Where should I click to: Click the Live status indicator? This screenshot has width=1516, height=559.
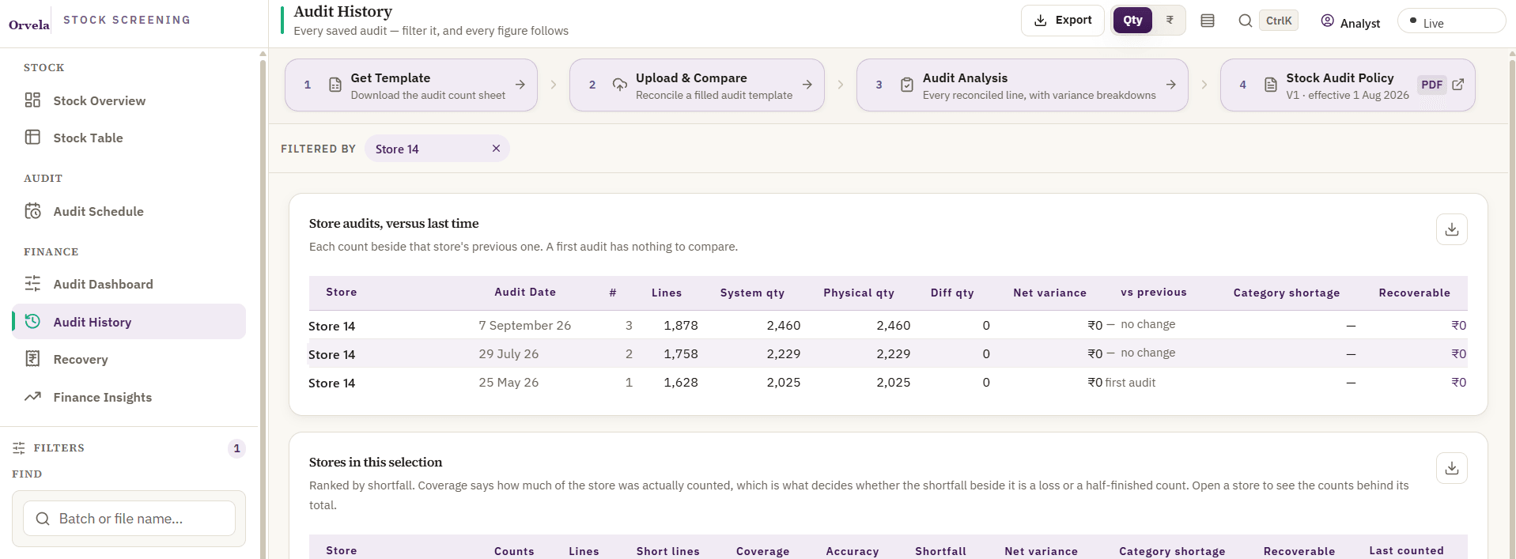pyautogui.click(x=1451, y=22)
